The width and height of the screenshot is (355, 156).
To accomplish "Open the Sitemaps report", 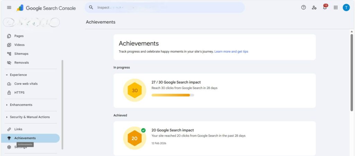I will [x=21, y=54].
